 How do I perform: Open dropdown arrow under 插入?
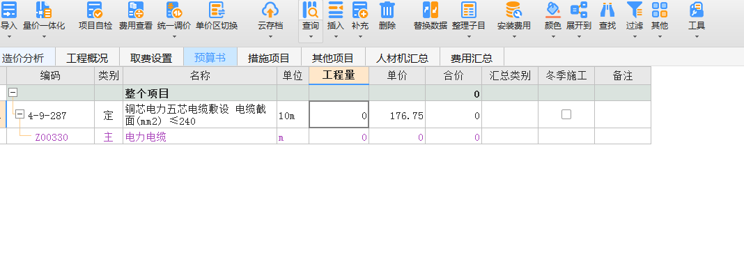pyautogui.click(x=336, y=36)
